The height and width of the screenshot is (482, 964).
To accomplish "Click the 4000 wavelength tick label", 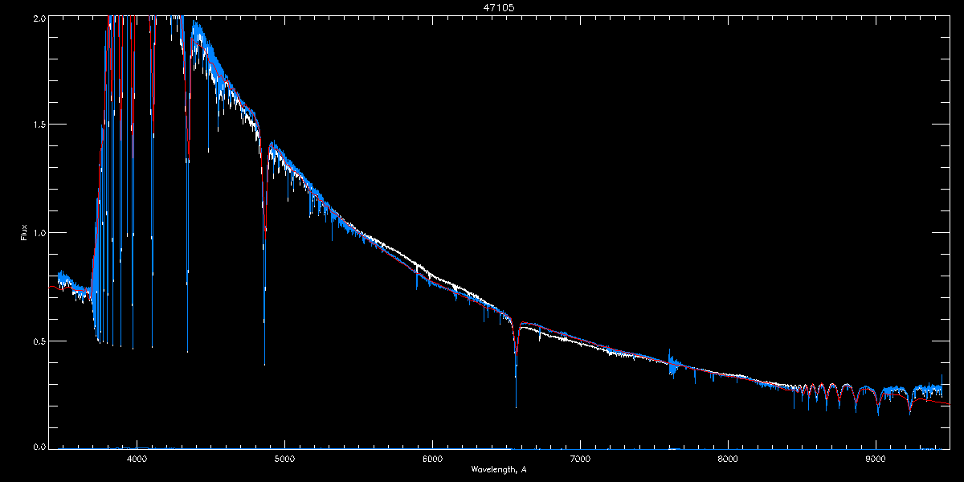I will [137, 459].
